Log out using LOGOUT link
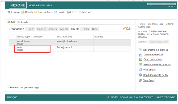 171,7
